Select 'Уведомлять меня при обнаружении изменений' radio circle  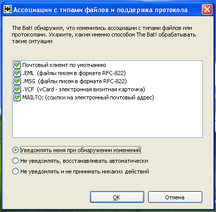(15, 150)
